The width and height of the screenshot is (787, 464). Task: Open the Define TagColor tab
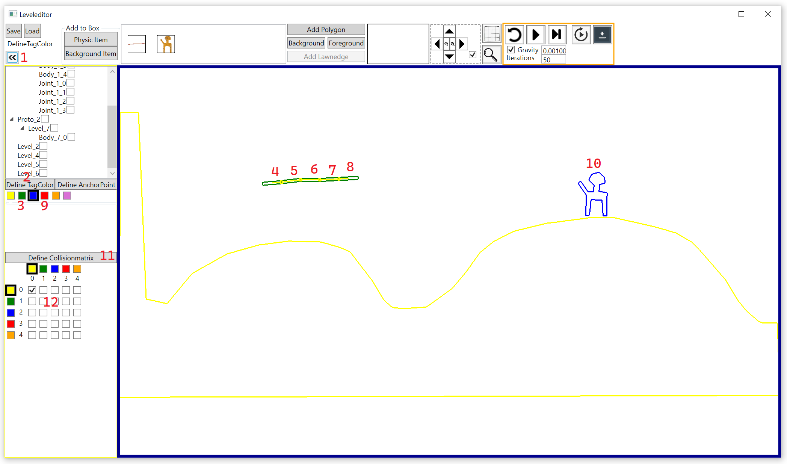[30, 185]
